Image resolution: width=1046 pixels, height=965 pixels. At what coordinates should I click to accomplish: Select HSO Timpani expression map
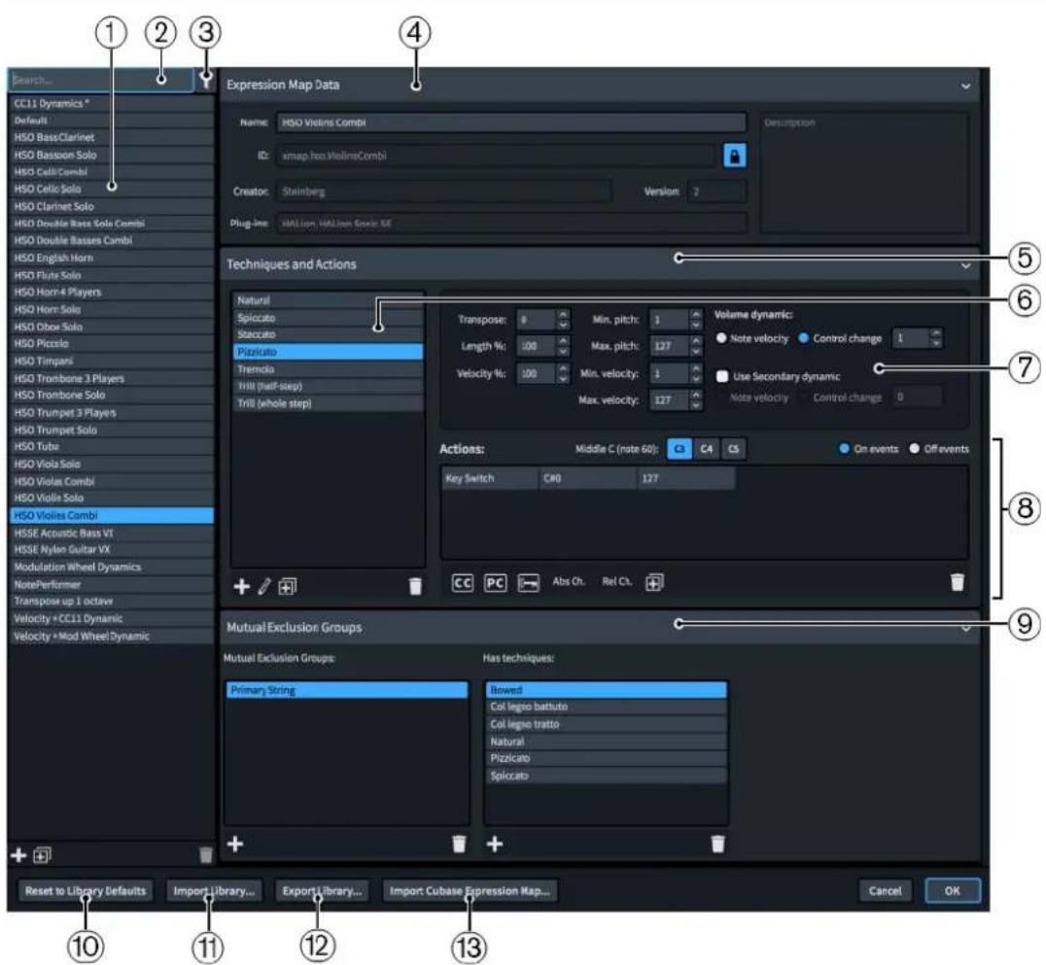[x=112, y=362]
